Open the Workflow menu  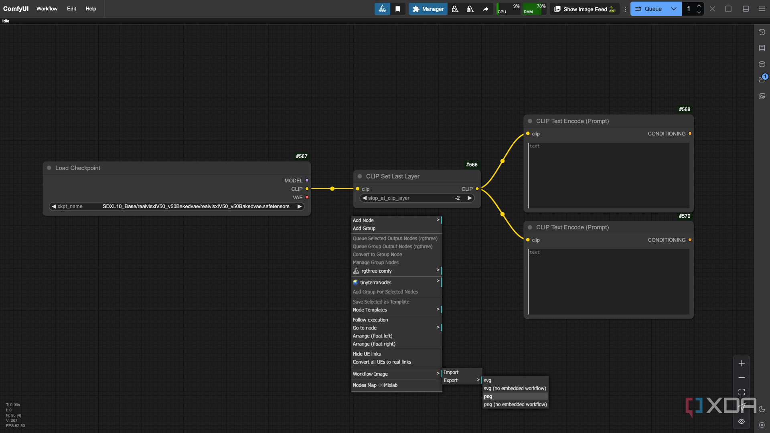point(47,8)
